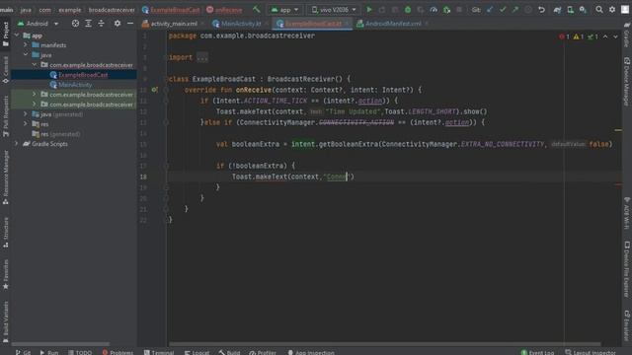Collapse the app module tree node

[x=17, y=35]
